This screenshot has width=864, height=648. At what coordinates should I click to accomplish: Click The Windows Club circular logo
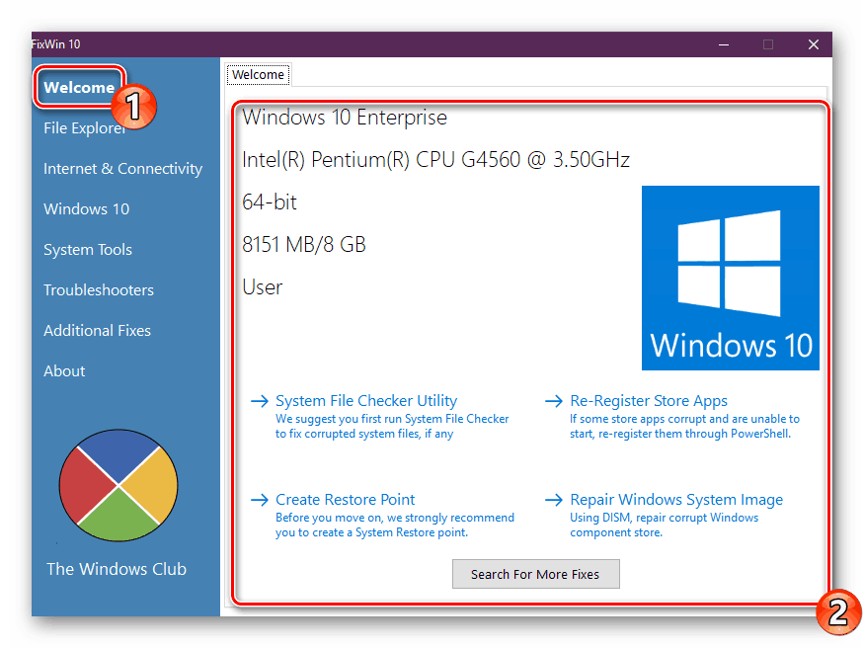coord(118,485)
